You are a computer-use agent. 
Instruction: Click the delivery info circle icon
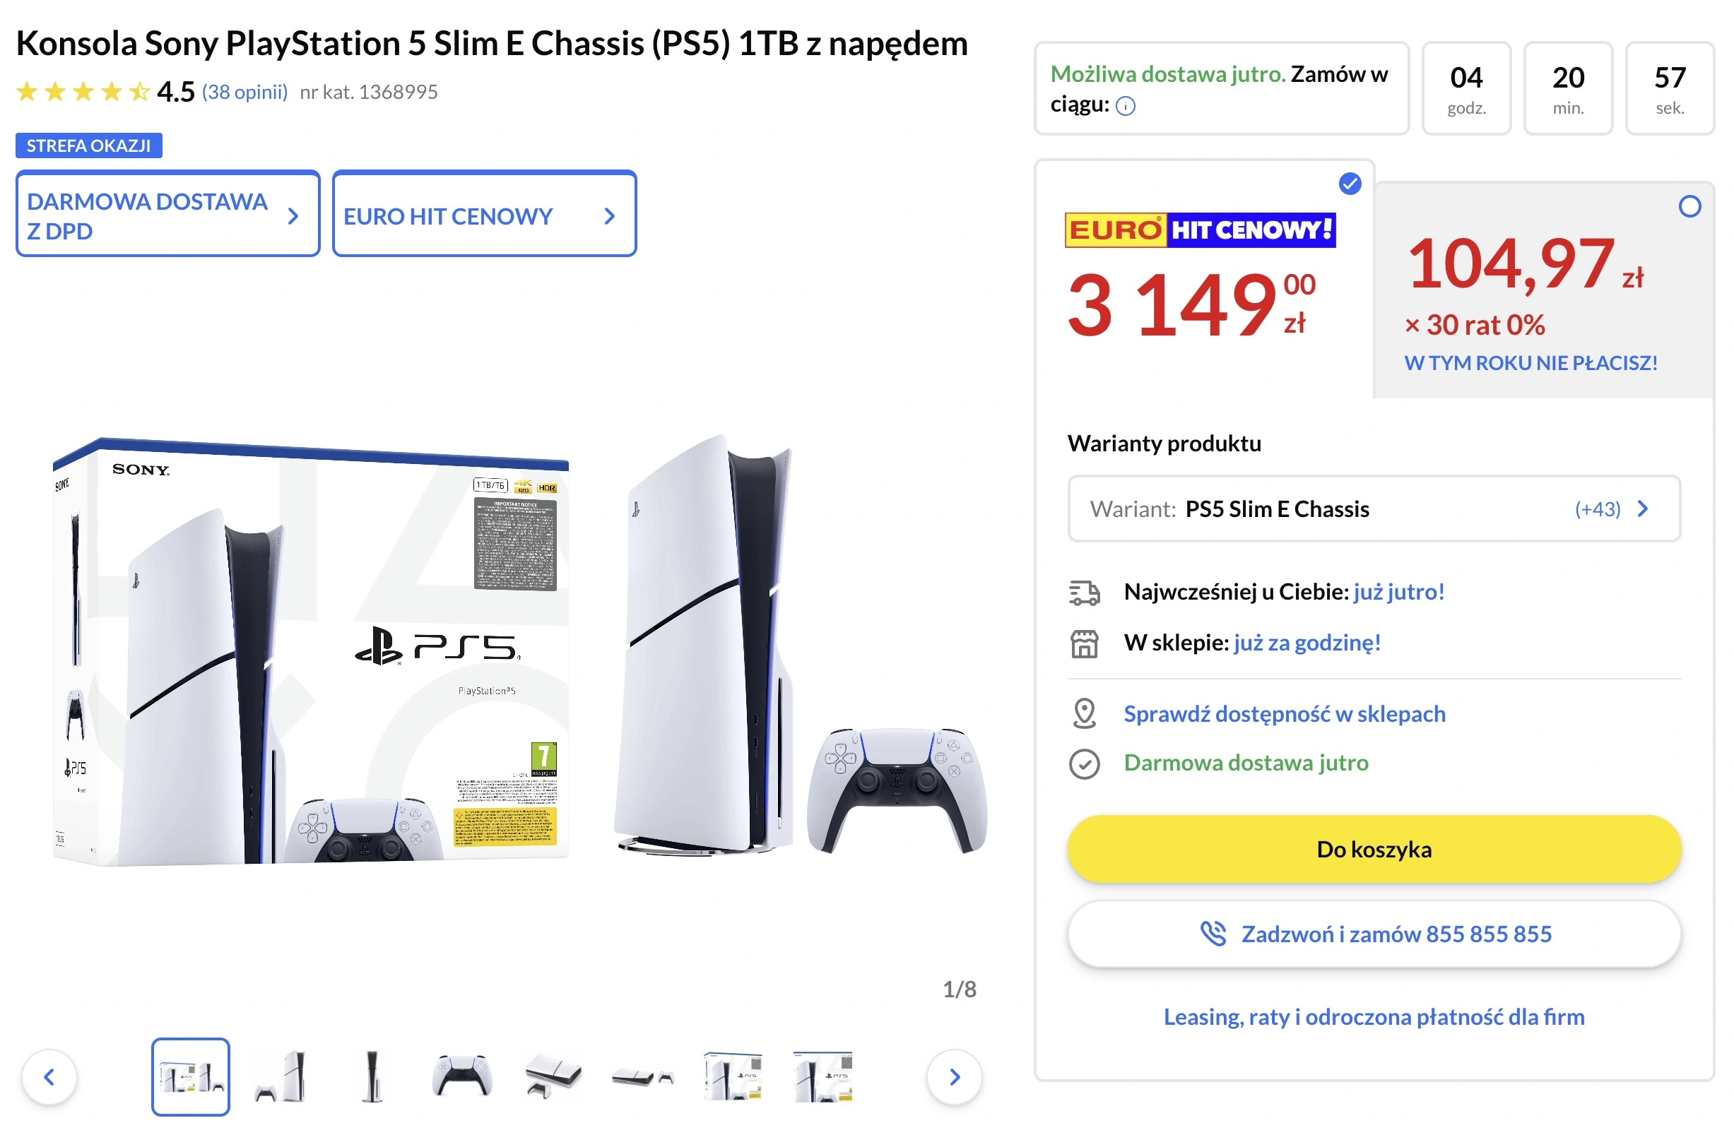point(1126,107)
